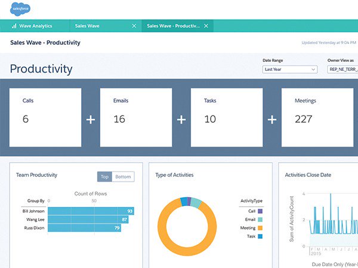Close the Sales Wave tab
The height and width of the screenshot is (268, 358).
(x=134, y=26)
